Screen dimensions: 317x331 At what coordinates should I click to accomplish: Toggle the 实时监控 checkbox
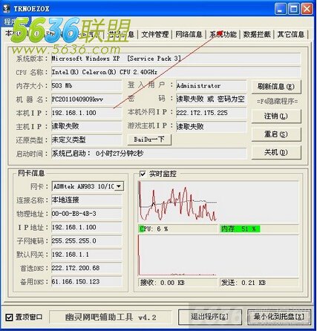(143, 174)
